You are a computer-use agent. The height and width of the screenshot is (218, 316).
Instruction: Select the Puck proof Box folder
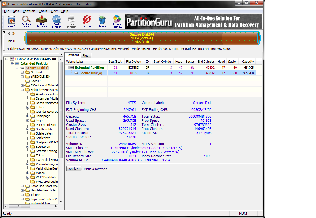(x=47, y=125)
